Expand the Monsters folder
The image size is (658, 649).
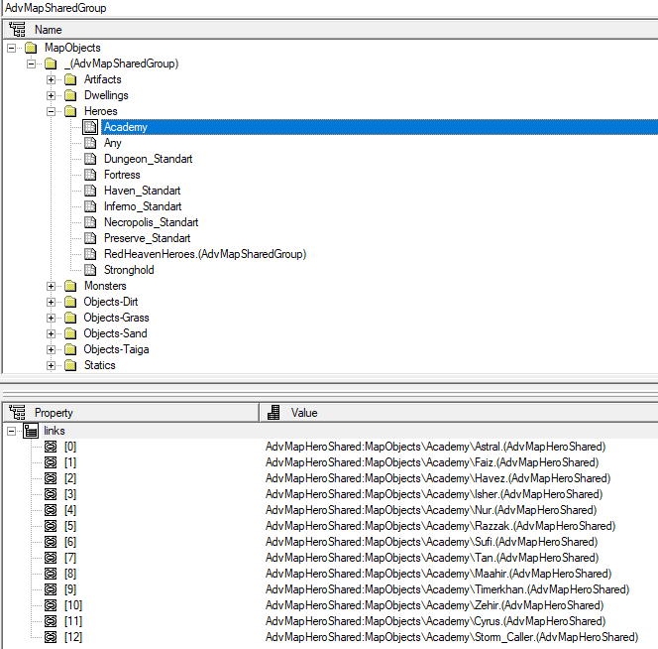pyautogui.click(x=51, y=286)
